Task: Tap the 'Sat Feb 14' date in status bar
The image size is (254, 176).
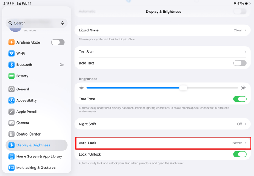Action: tap(24, 3)
